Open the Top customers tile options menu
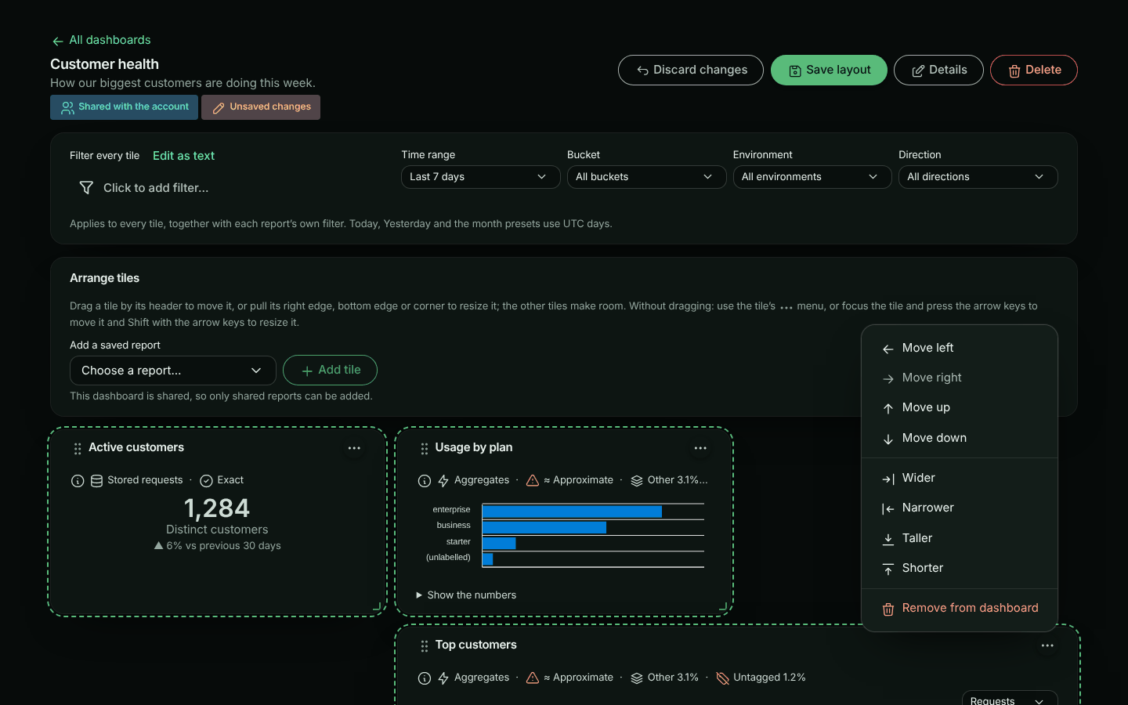The width and height of the screenshot is (1128, 705). (x=1047, y=645)
